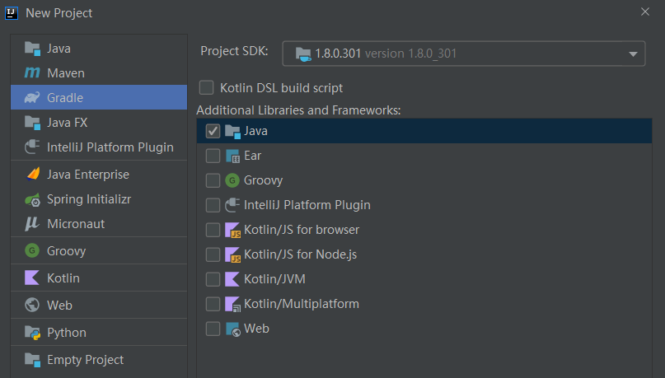Uncheck the Java framework checkbox
This screenshot has width=665, height=378.
(213, 131)
